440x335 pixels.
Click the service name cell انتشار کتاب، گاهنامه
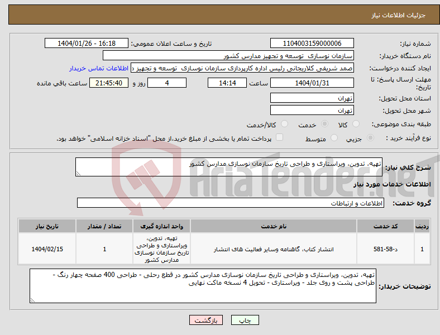tap(274, 249)
